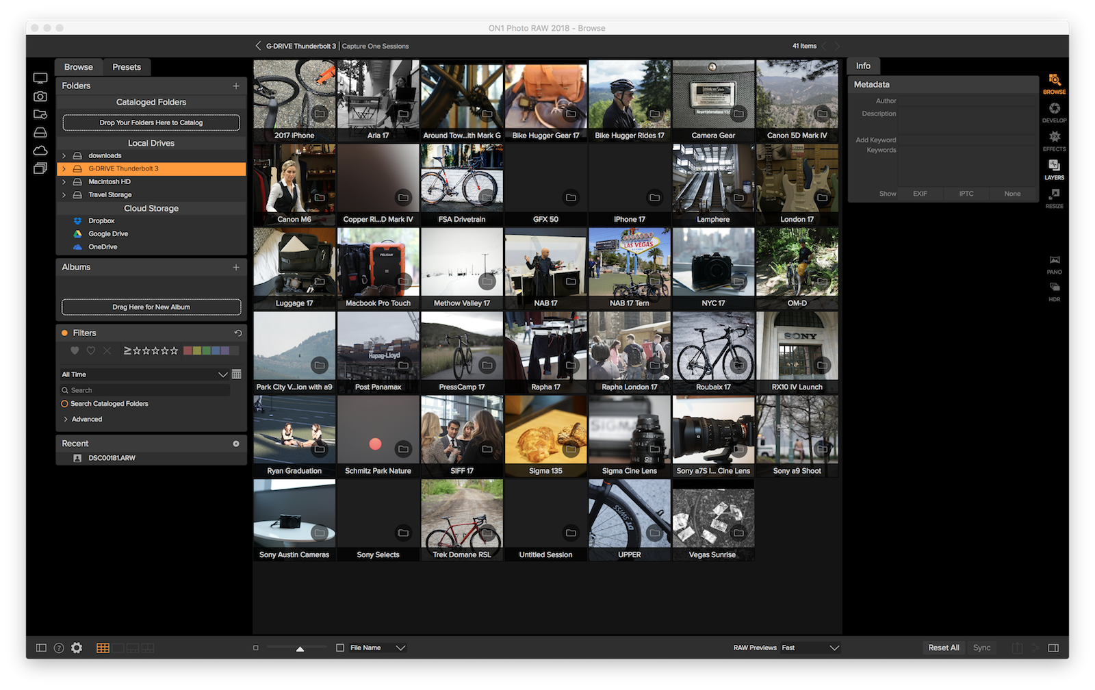
Task: Launch the Pano tool
Action: click(x=1054, y=264)
